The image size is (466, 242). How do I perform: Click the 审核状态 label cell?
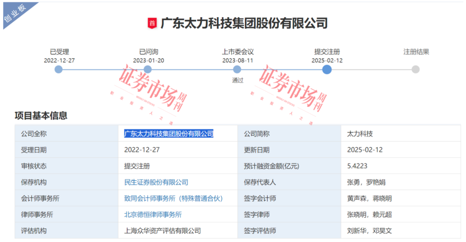[x=66, y=166]
